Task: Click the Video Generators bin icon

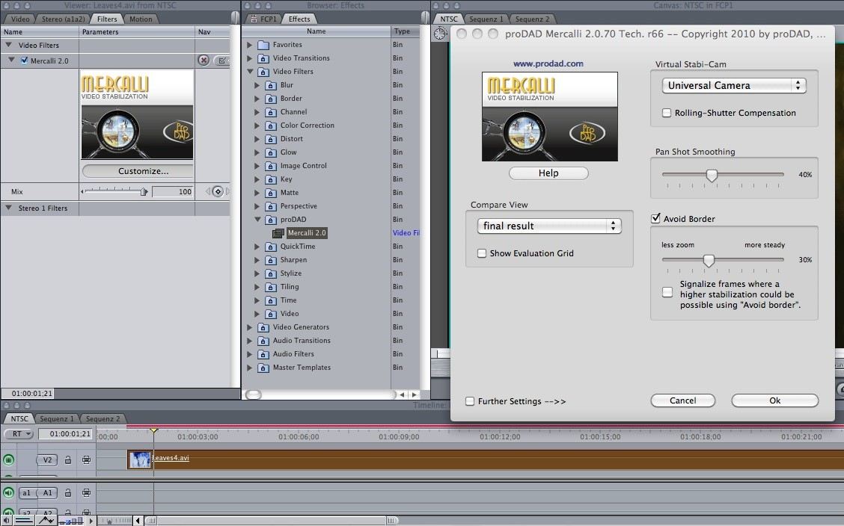Action: pyautogui.click(x=263, y=327)
